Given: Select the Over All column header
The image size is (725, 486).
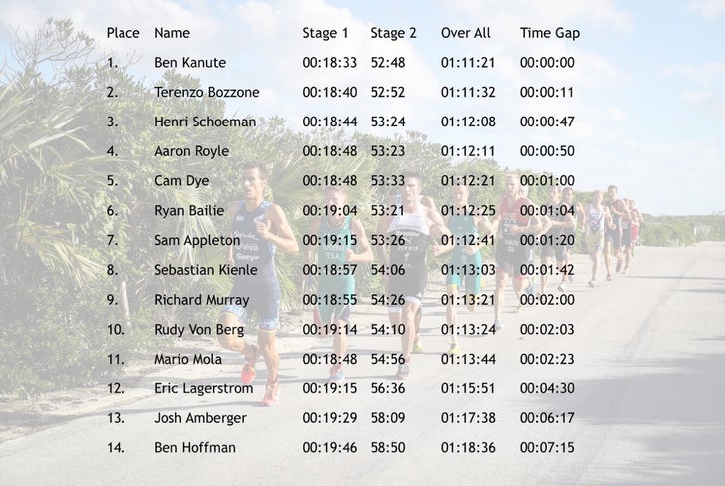Looking at the screenshot, I should (x=466, y=33).
